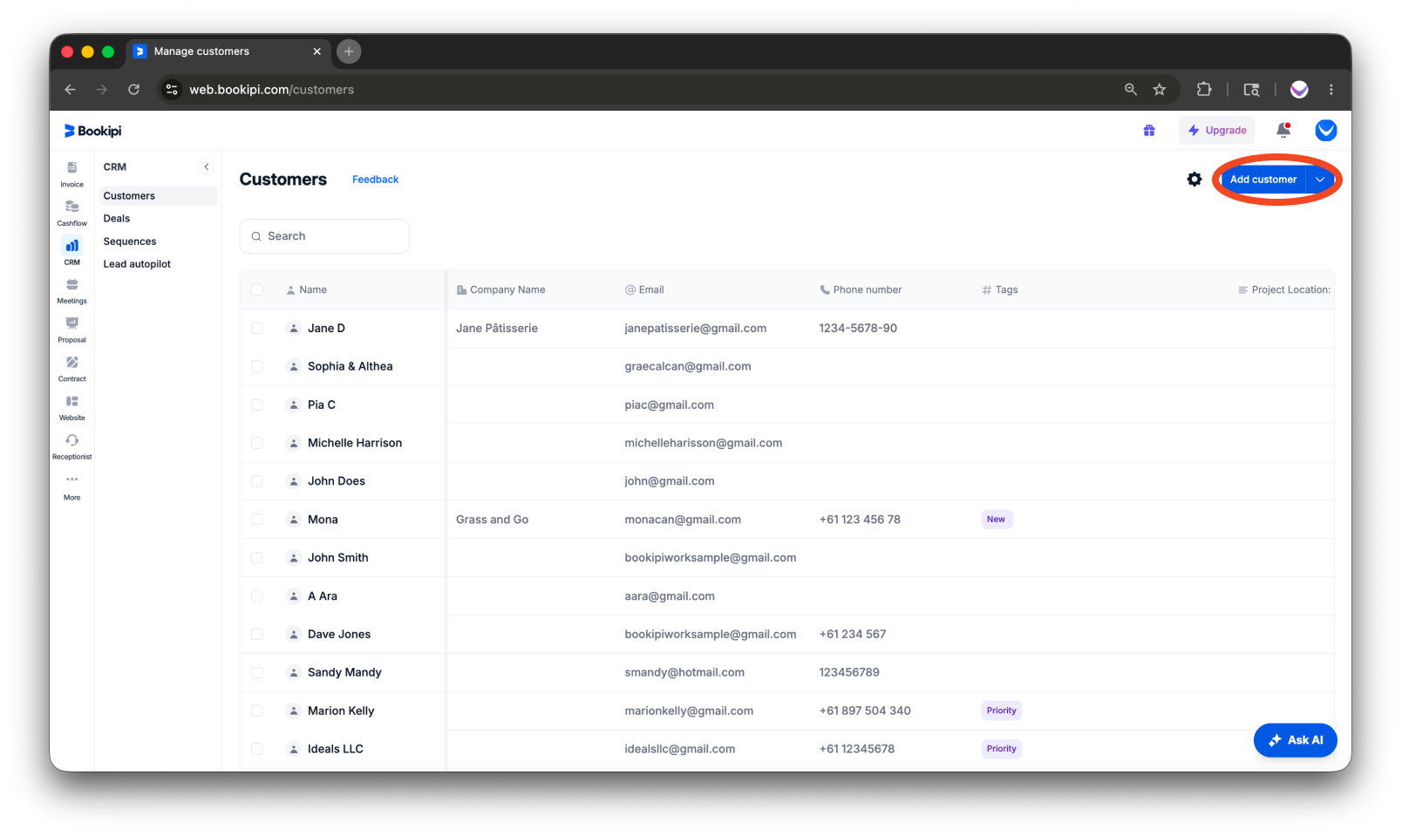Open new browser tab with plus
Viewport: 1402px width, 837px height.
point(349,51)
